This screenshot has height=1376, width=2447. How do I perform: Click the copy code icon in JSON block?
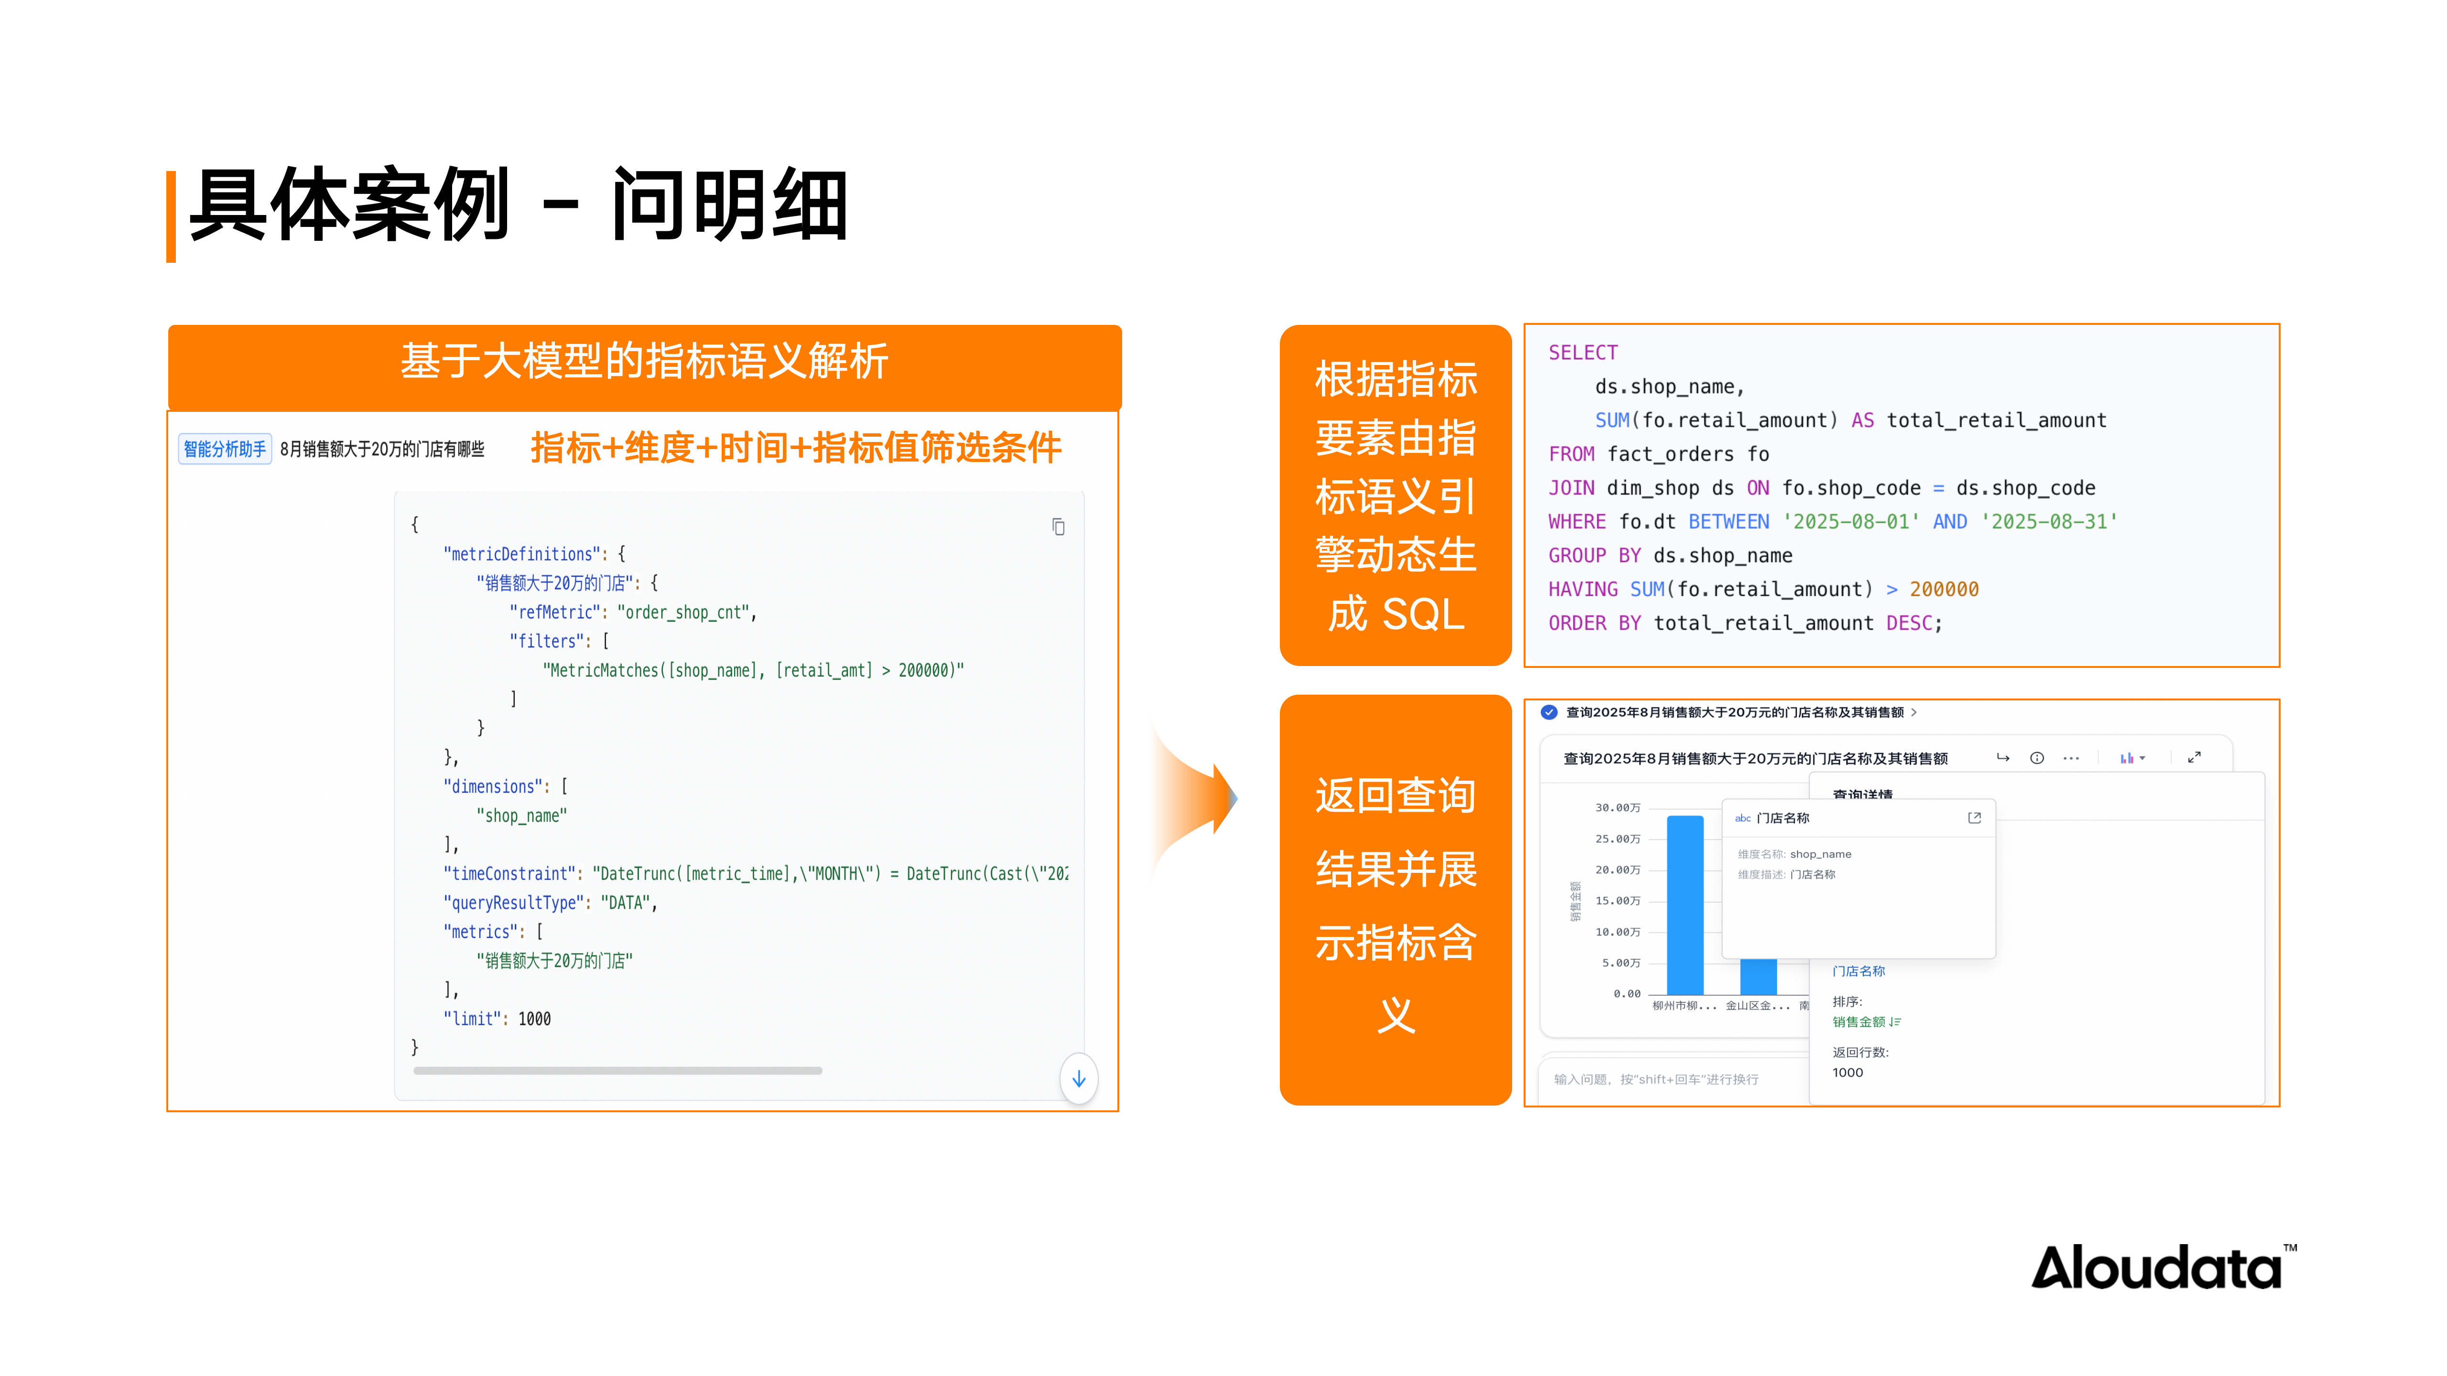click(x=1058, y=526)
